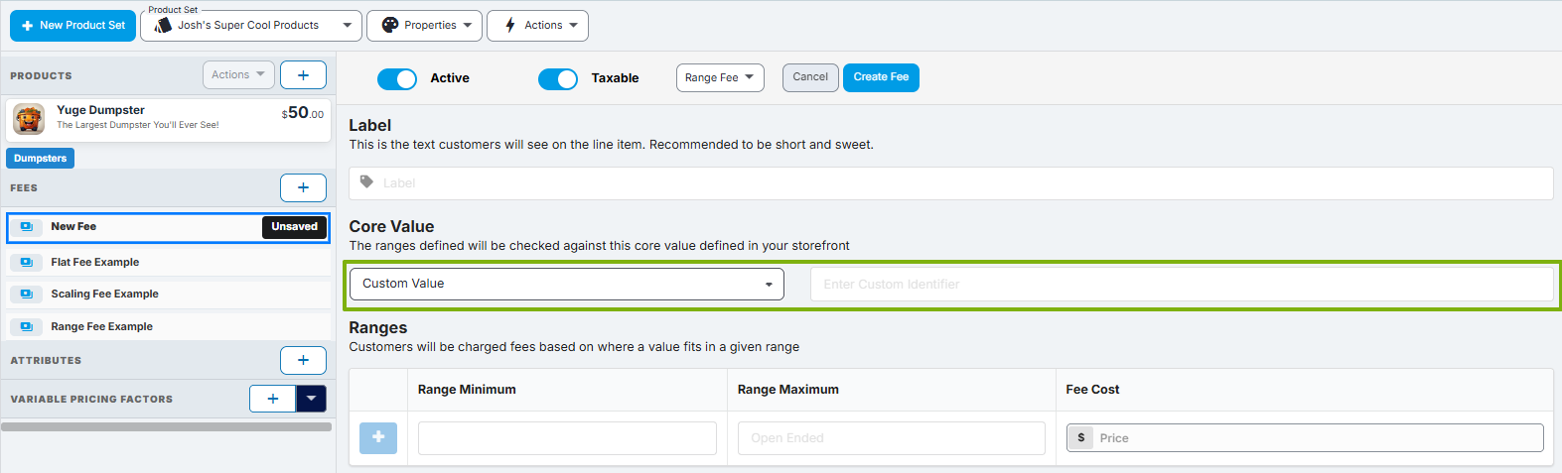1562x473 pixels.
Task: Open the top Actions menu
Action: coord(538,26)
